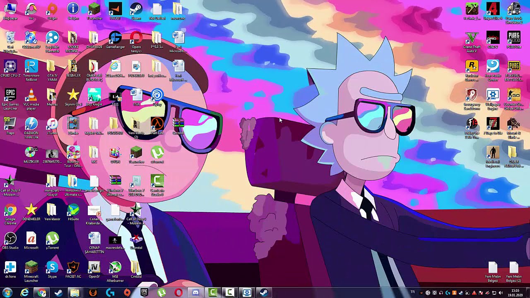Viewport: 530px width, 298px height.
Task: Open the american.gxt file
Action: tap(94, 183)
